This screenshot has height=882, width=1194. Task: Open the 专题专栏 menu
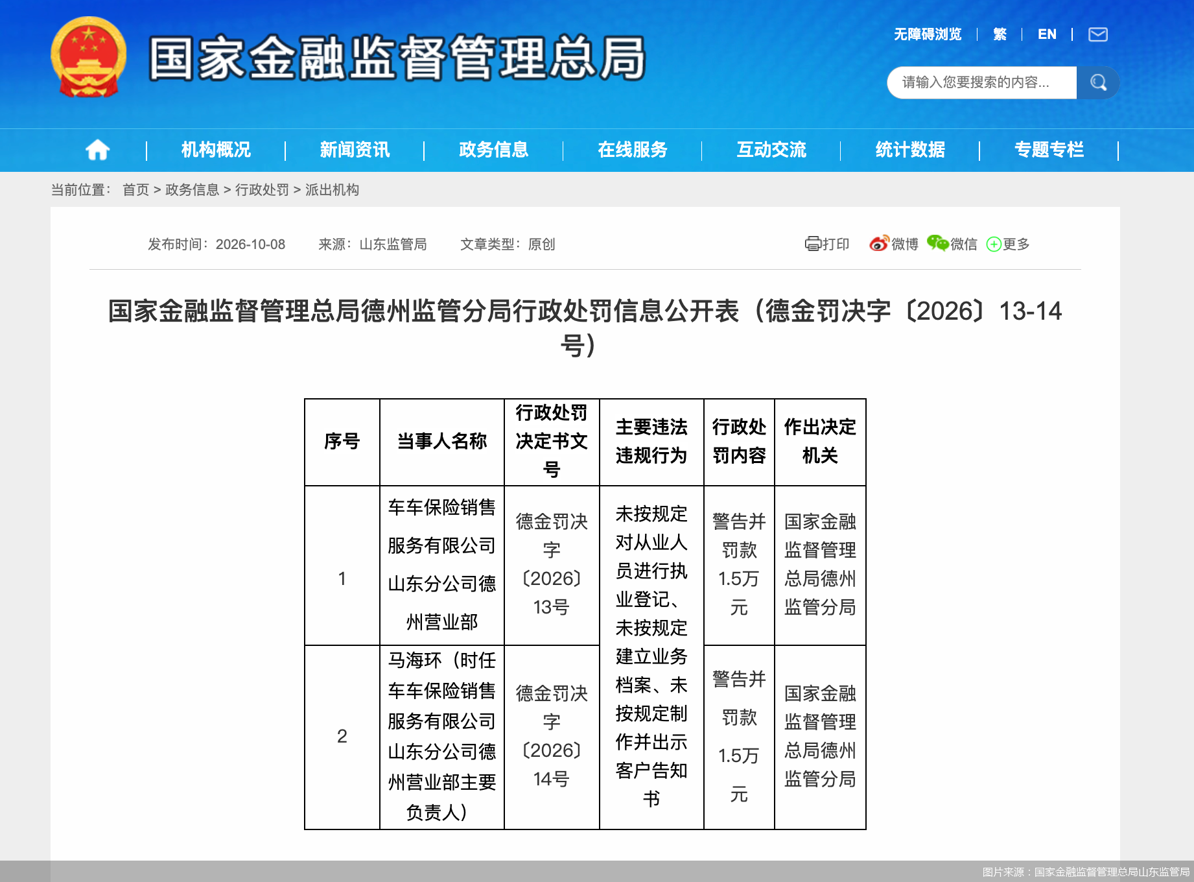(x=1049, y=150)
